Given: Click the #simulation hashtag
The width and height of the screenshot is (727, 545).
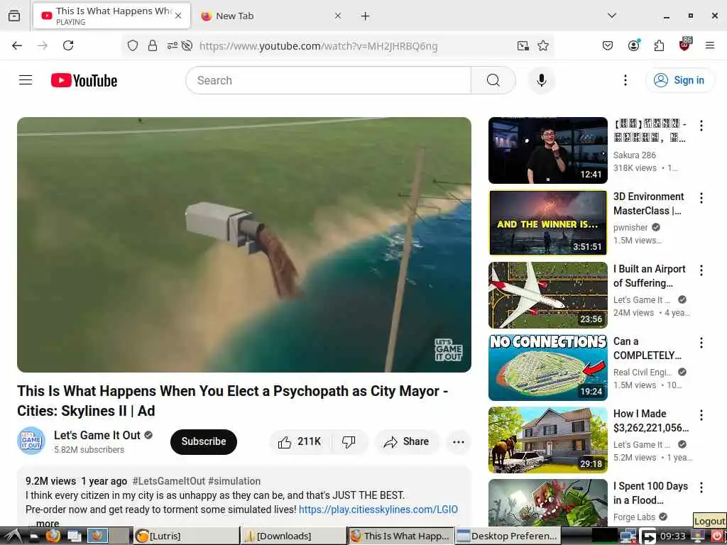Looking at the screenshot, I should click(x=234, y=481).
